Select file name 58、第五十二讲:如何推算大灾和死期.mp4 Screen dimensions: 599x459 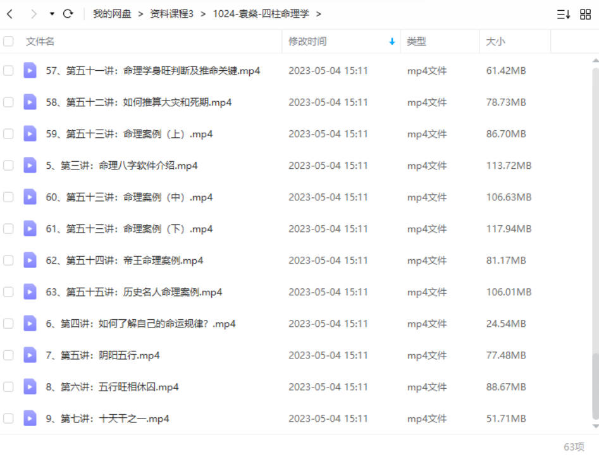coord(139,102)
